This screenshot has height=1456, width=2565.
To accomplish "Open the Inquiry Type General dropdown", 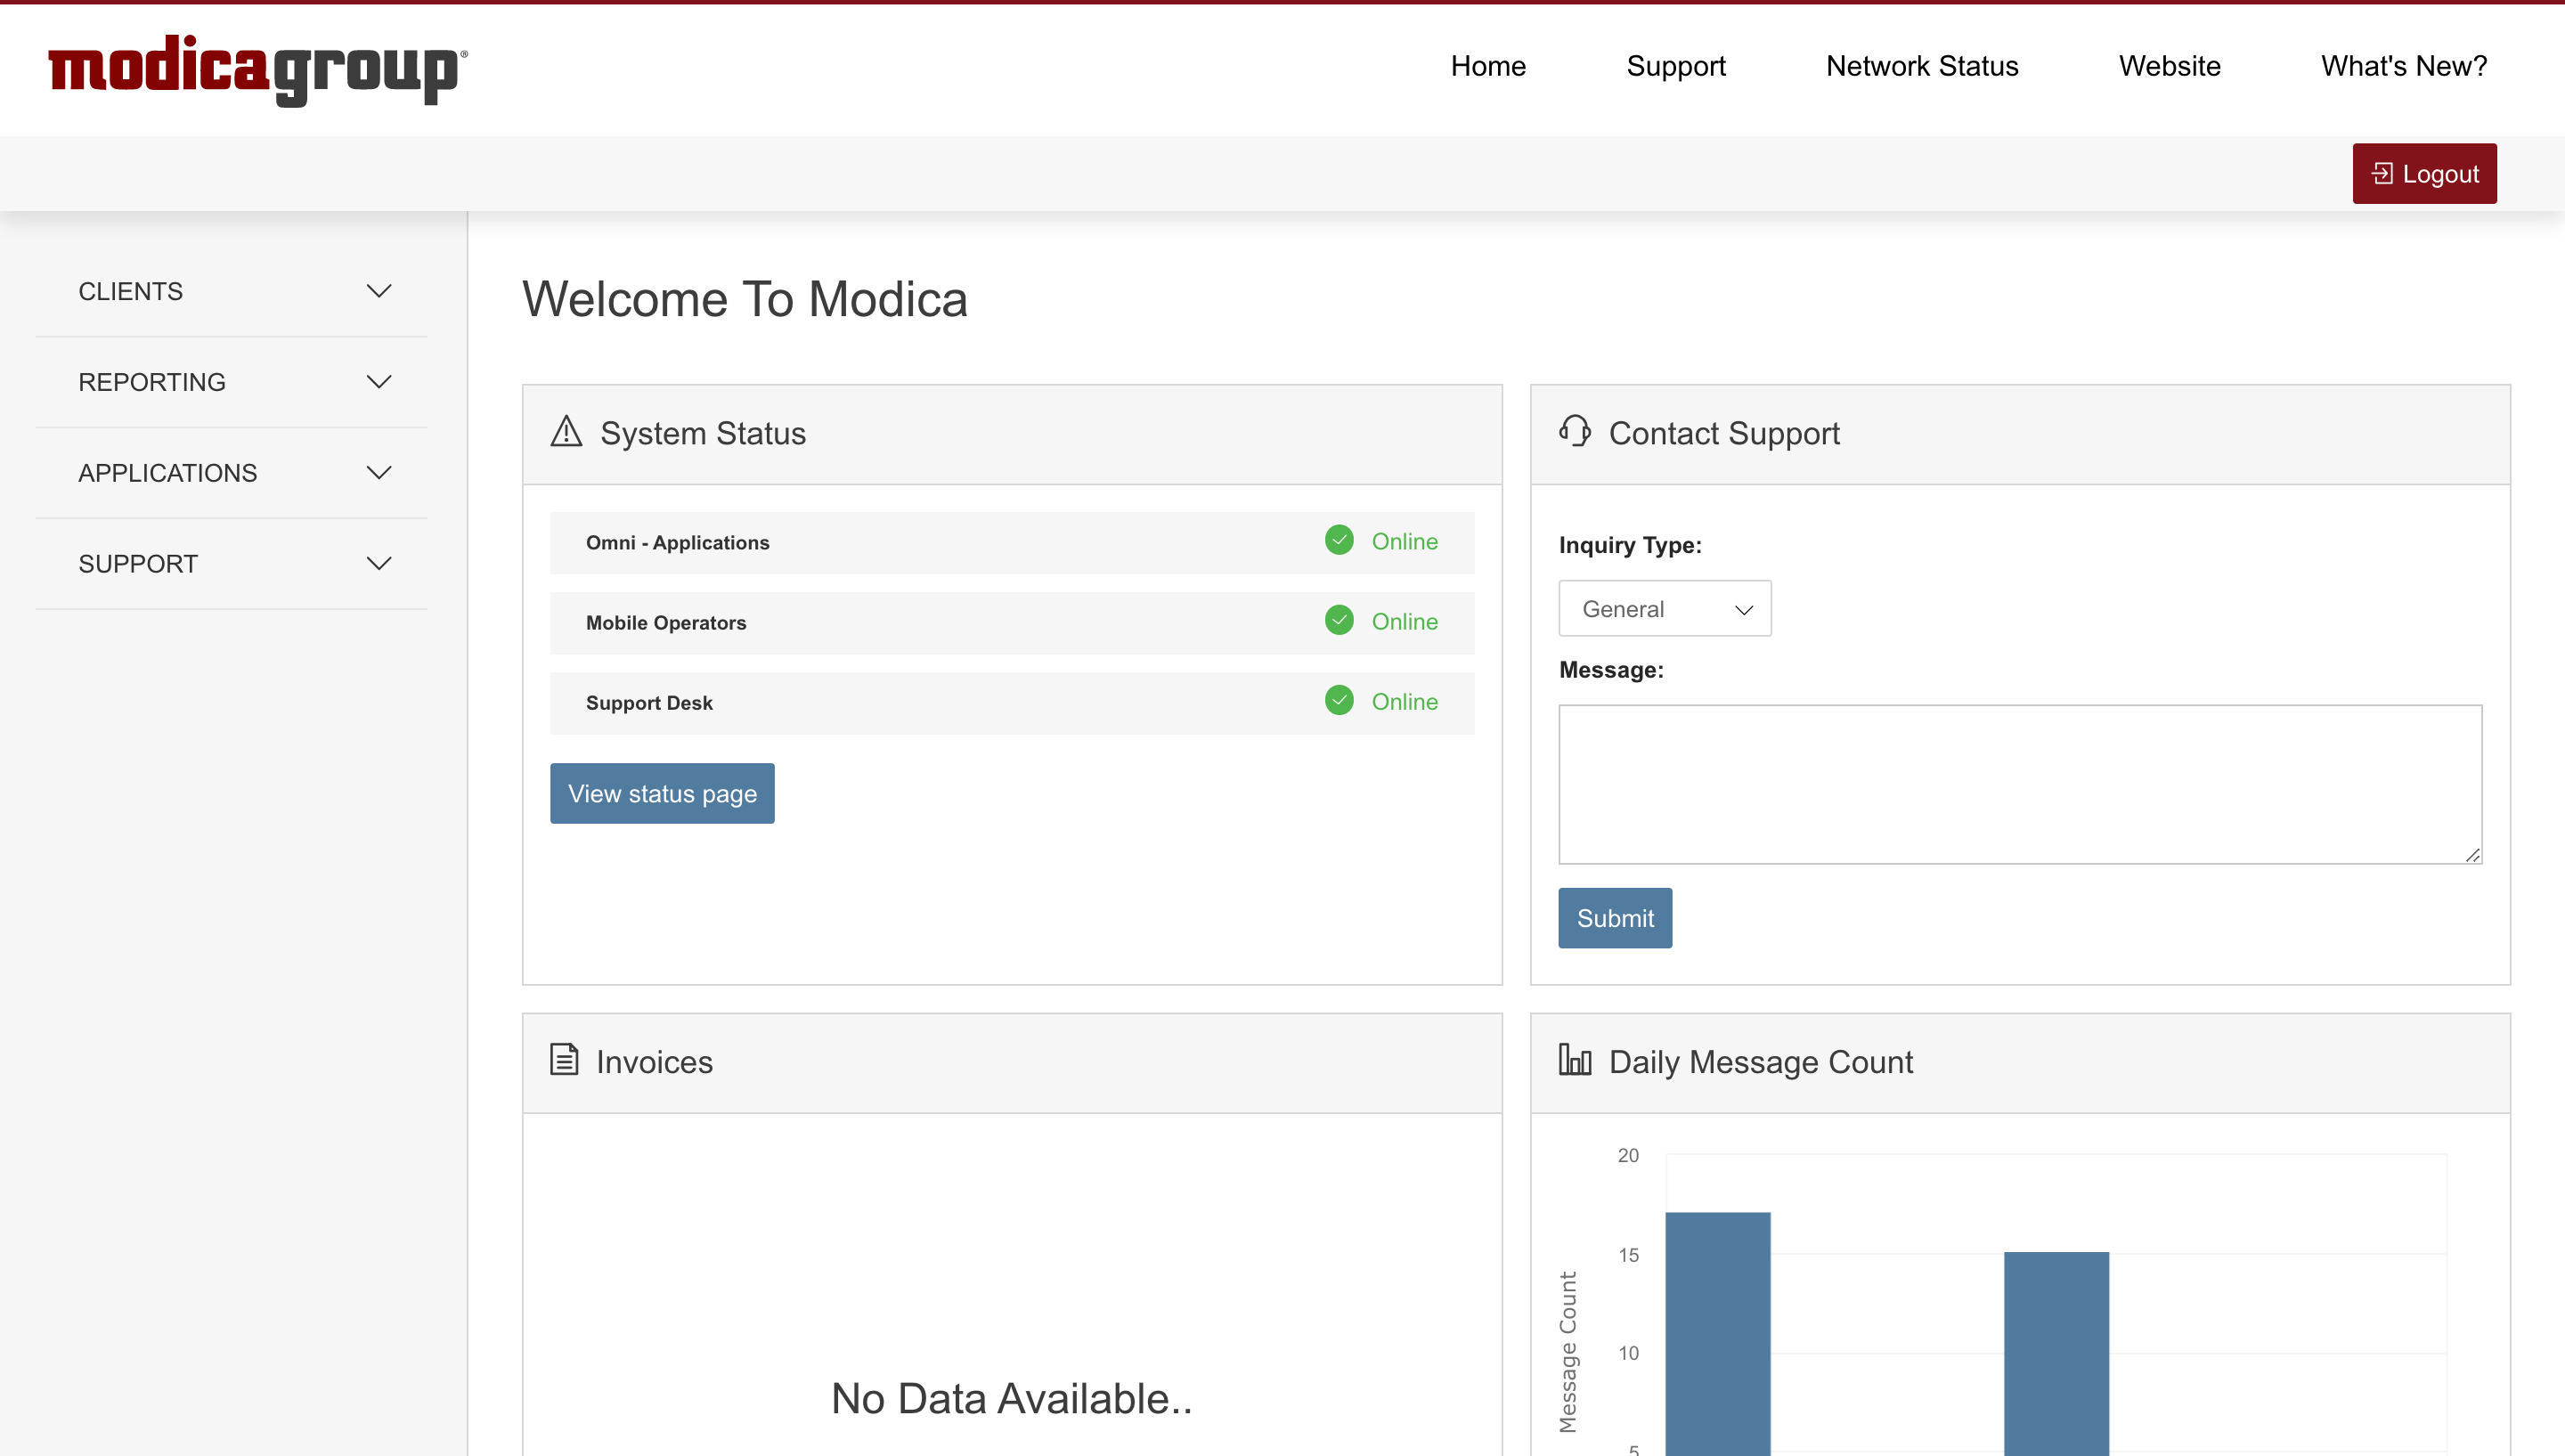I will click(x=1665, y=608).
